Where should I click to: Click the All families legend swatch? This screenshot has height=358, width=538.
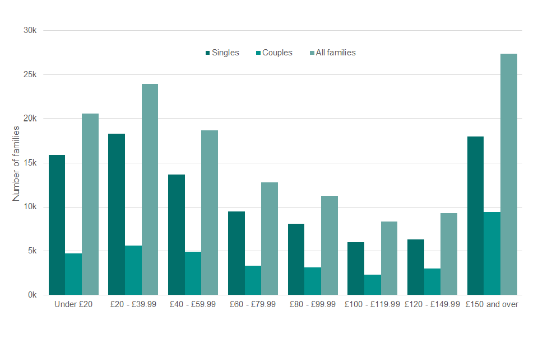coord(312,53)
